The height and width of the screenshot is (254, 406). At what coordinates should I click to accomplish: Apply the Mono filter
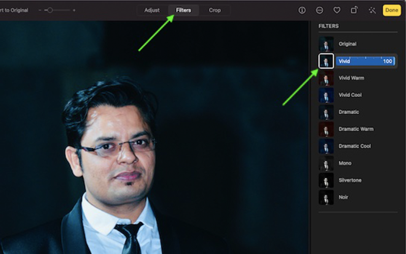point(326,163)
